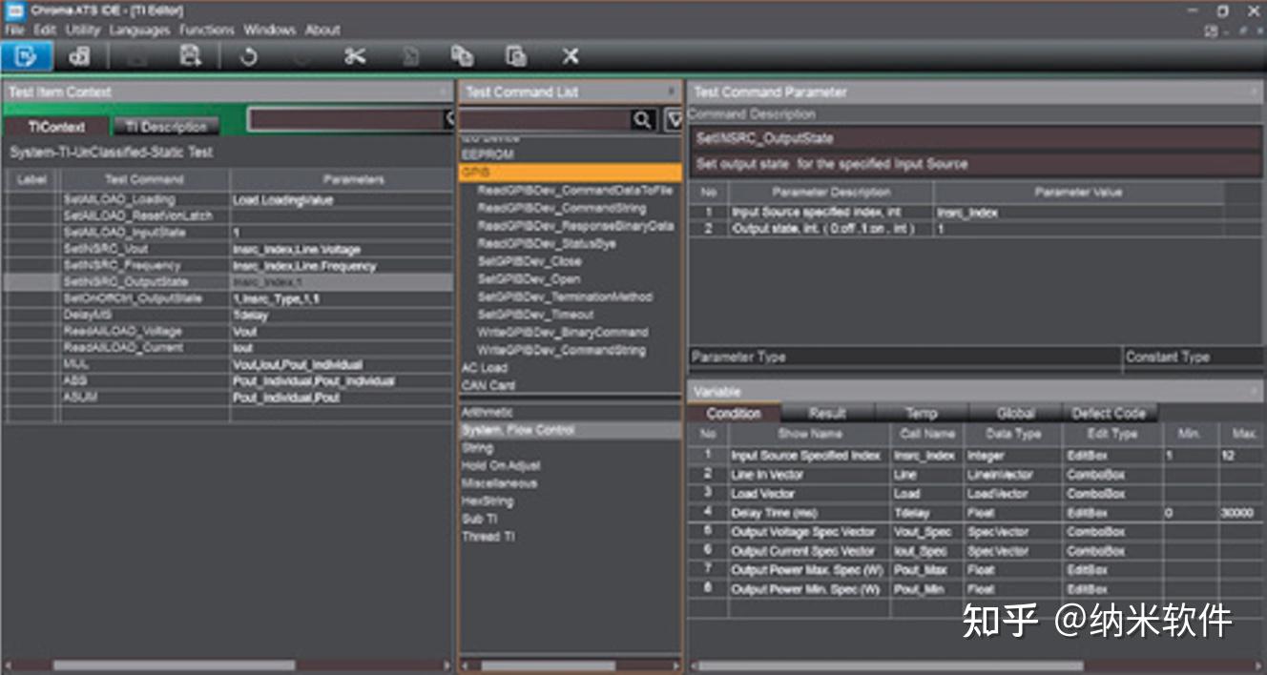This screenshot has width=1267, height=675.
Task: Click the first blue highlighted toolbar icon
Action: [x=27, y=56]
